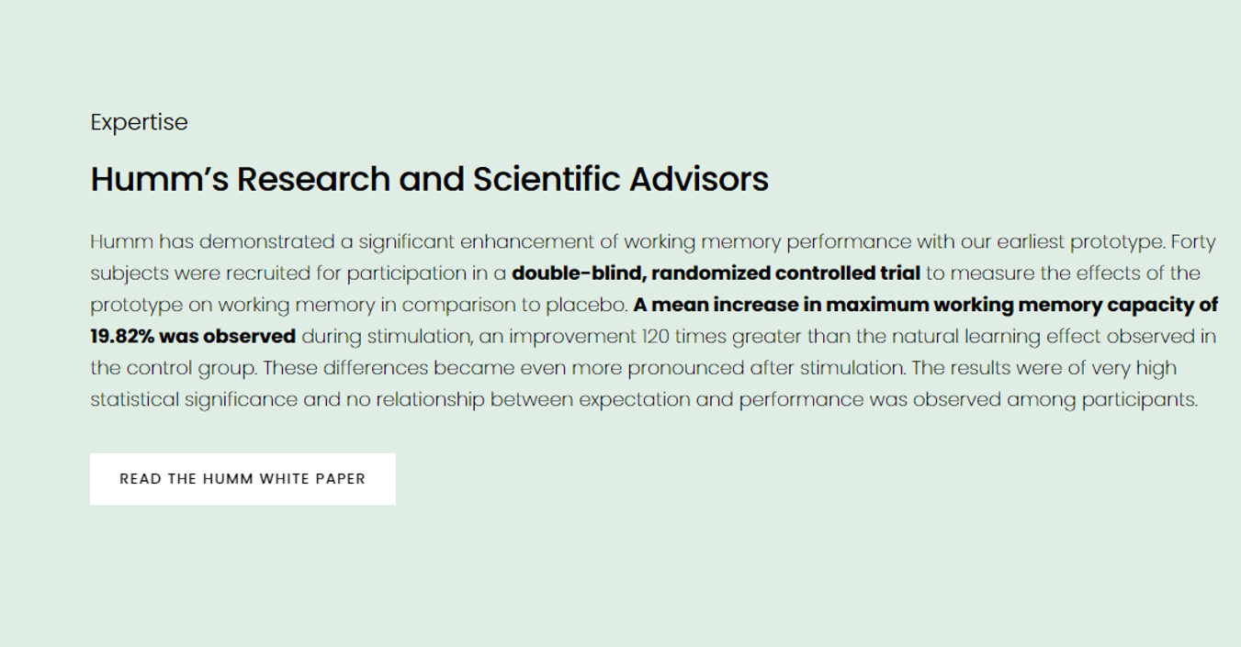Screen dimensions: 1241x647
Task: Click the words WHITE PAPER on the button
Action: click(312, 479)
